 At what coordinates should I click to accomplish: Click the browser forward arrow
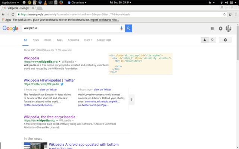click(8, 14)
